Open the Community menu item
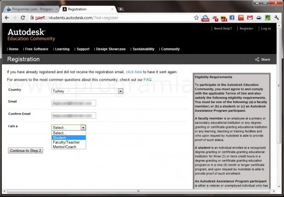The width and height of the screenshot is (284, 197). pos(170,49)
